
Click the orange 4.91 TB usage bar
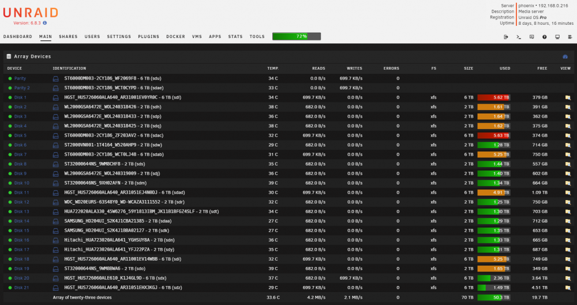493,193
